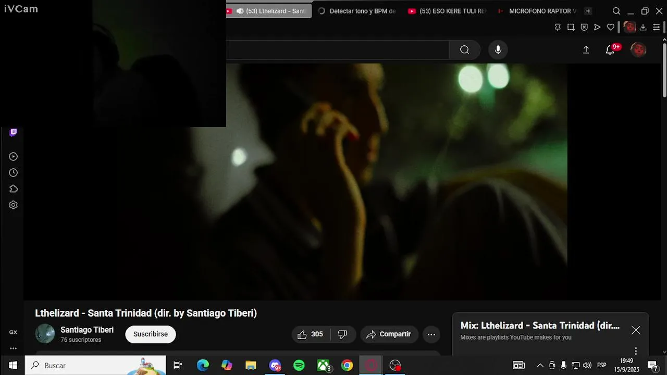The width and height of the screenshot is (667, 375).
Task: Click the Mix: Lthelizard - Santa Trinidad heading
Action: click(540, 326)
